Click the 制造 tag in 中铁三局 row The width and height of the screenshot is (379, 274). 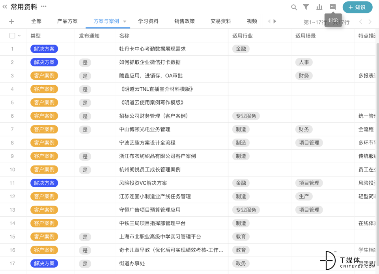(241, 223)
